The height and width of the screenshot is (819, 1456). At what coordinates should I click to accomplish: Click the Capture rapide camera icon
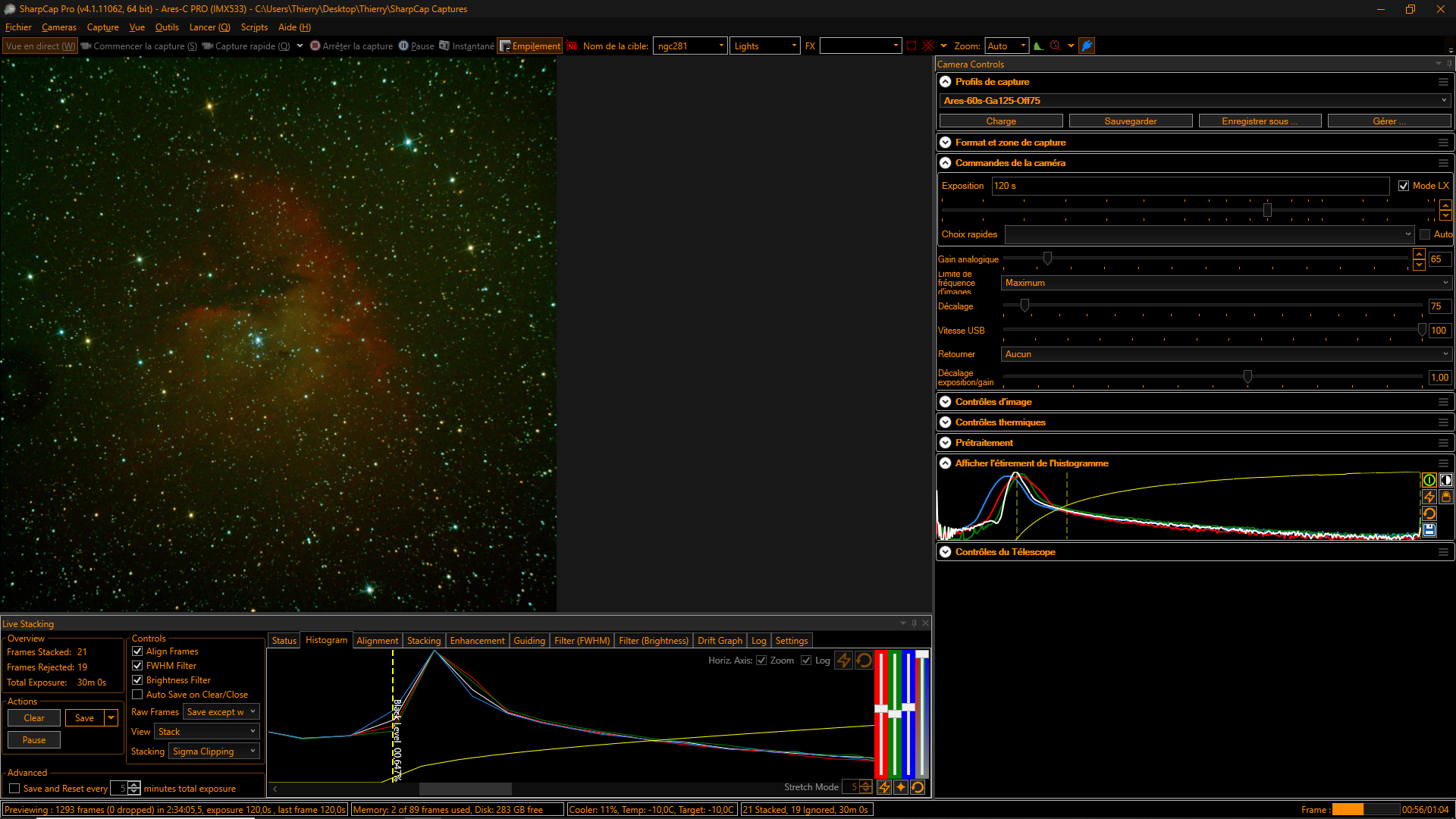(208, 46)
